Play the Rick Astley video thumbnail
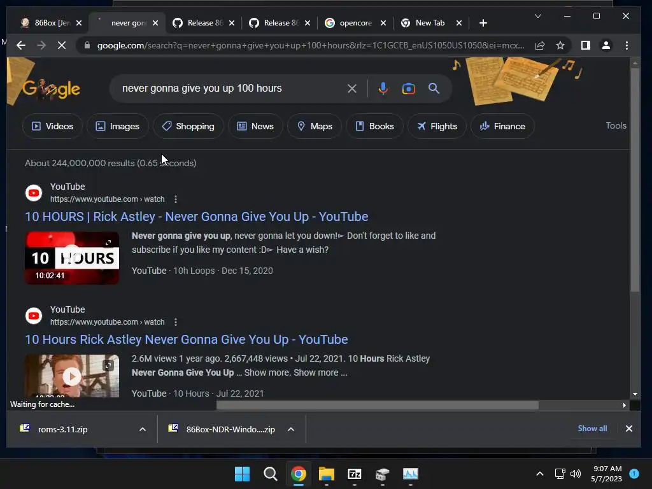 72,376
